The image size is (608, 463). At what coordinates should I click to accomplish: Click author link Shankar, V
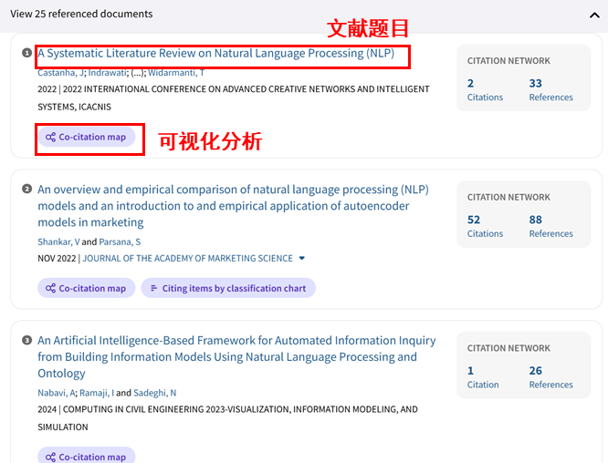pos(58,242)
